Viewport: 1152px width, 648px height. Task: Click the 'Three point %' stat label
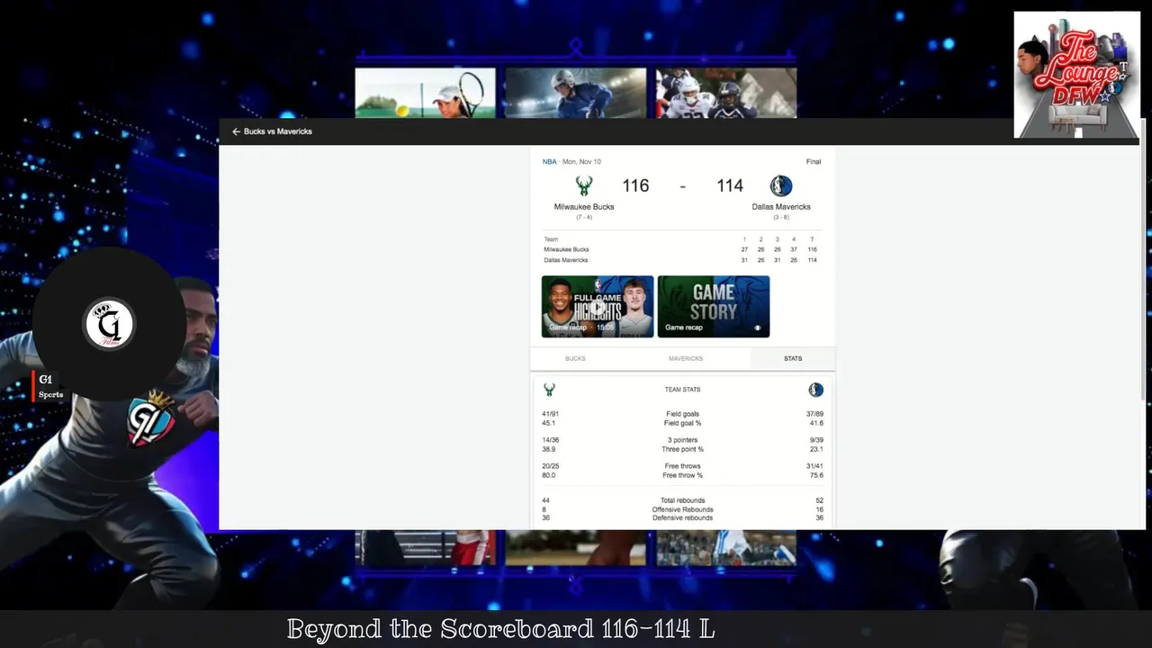[682, 449]
